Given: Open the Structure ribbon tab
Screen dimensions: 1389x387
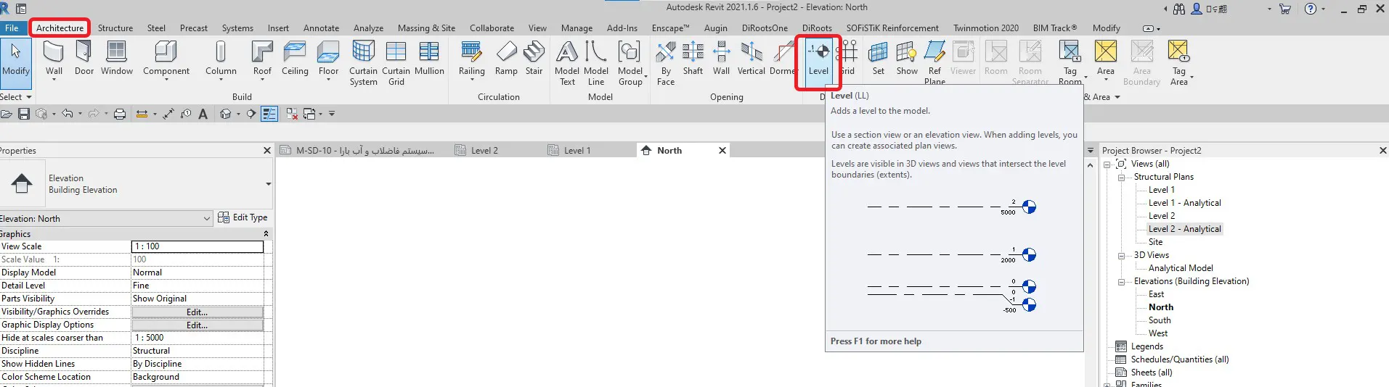Looking at the screenshot, I should pyautogui.click(x=115, y=28).
